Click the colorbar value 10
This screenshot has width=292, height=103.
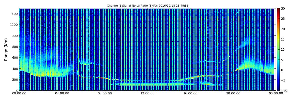pyautogui.click(x=283, y=49)
